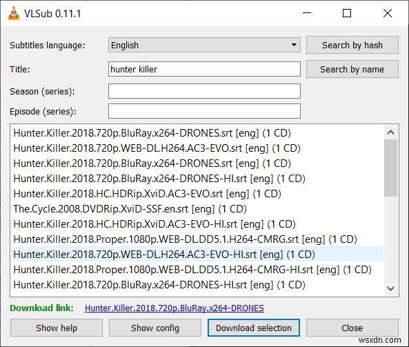Click Show config button
This screenshot has width=409, height=347.
click(x=155, y=328)
